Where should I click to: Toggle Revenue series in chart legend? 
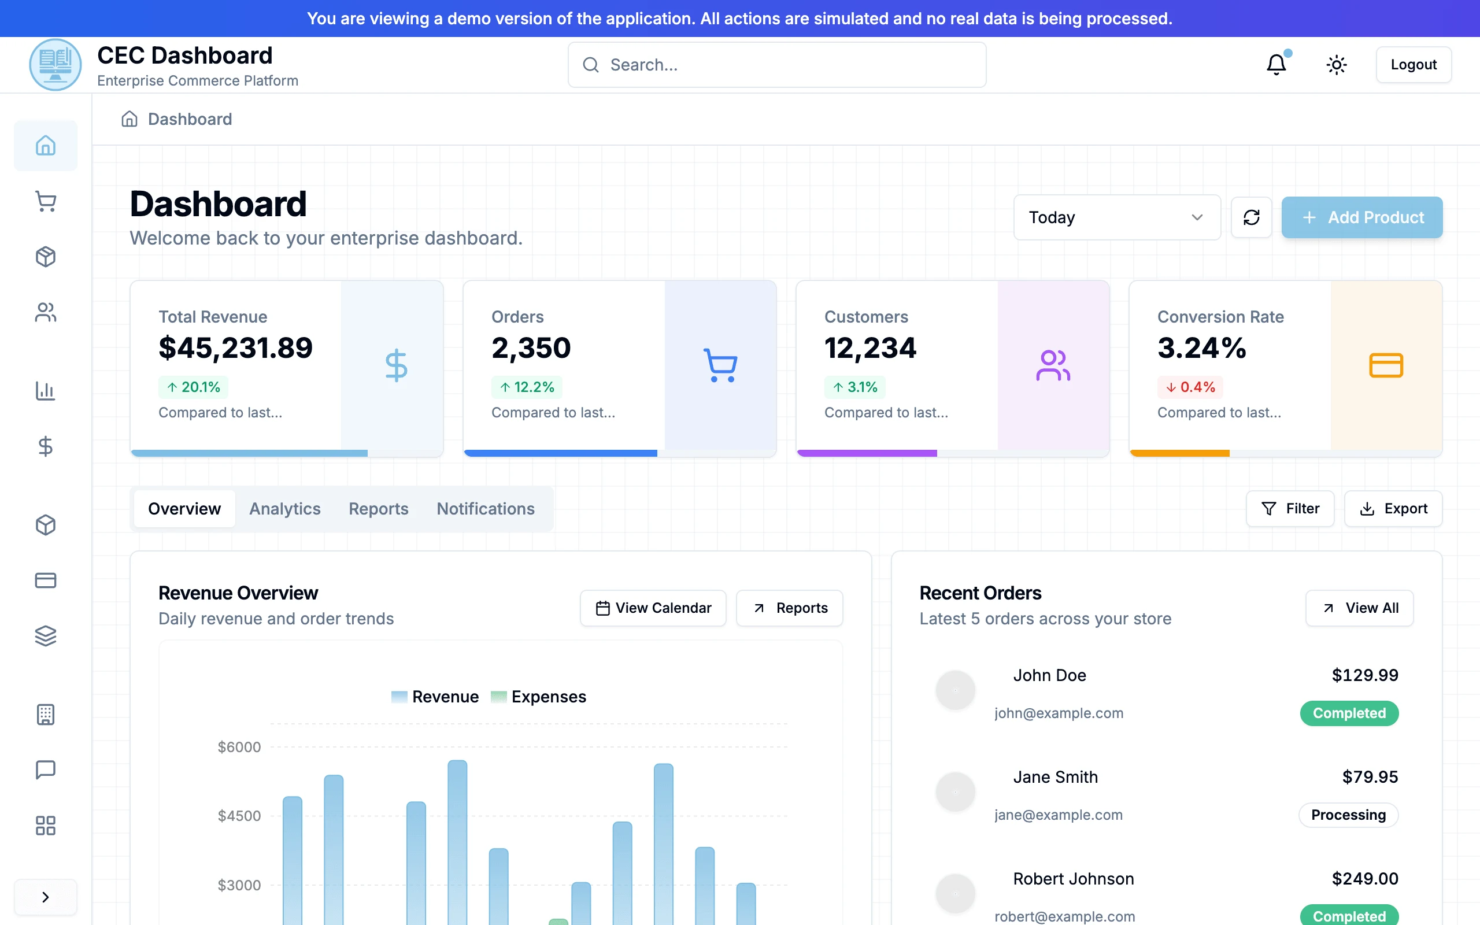435,696
